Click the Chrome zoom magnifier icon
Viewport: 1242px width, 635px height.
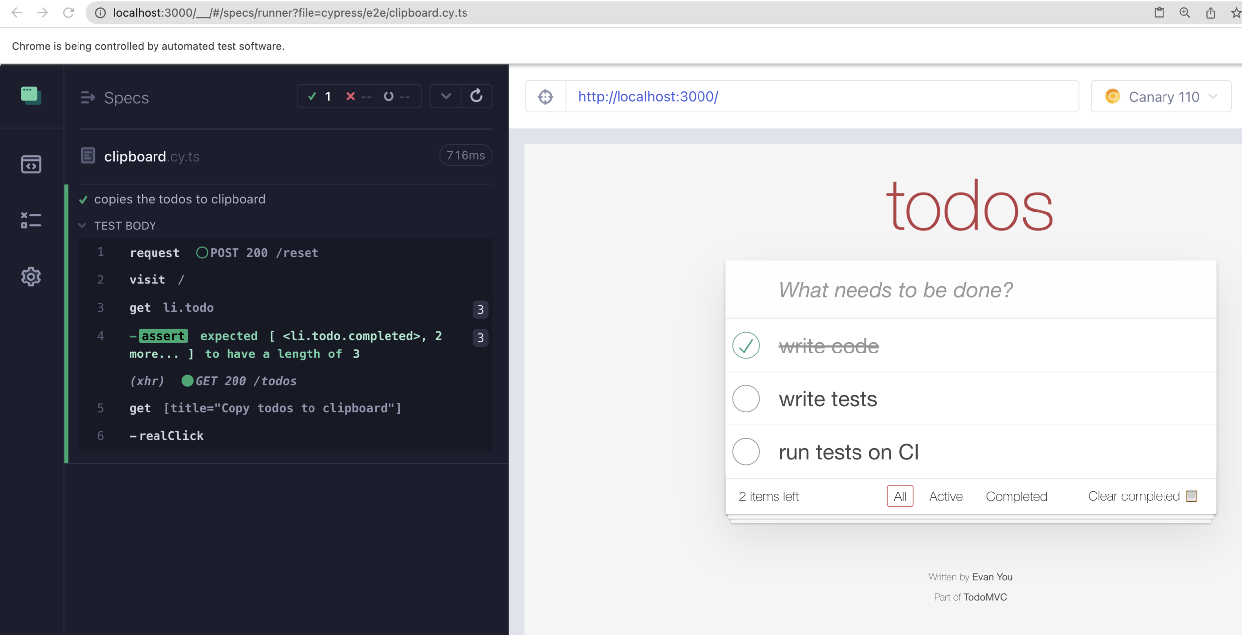(x=1185, y=13)
